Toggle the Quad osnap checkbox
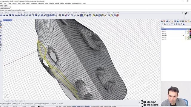The height and width of the screenshot is (107, 191). click(x=35, y=104)
